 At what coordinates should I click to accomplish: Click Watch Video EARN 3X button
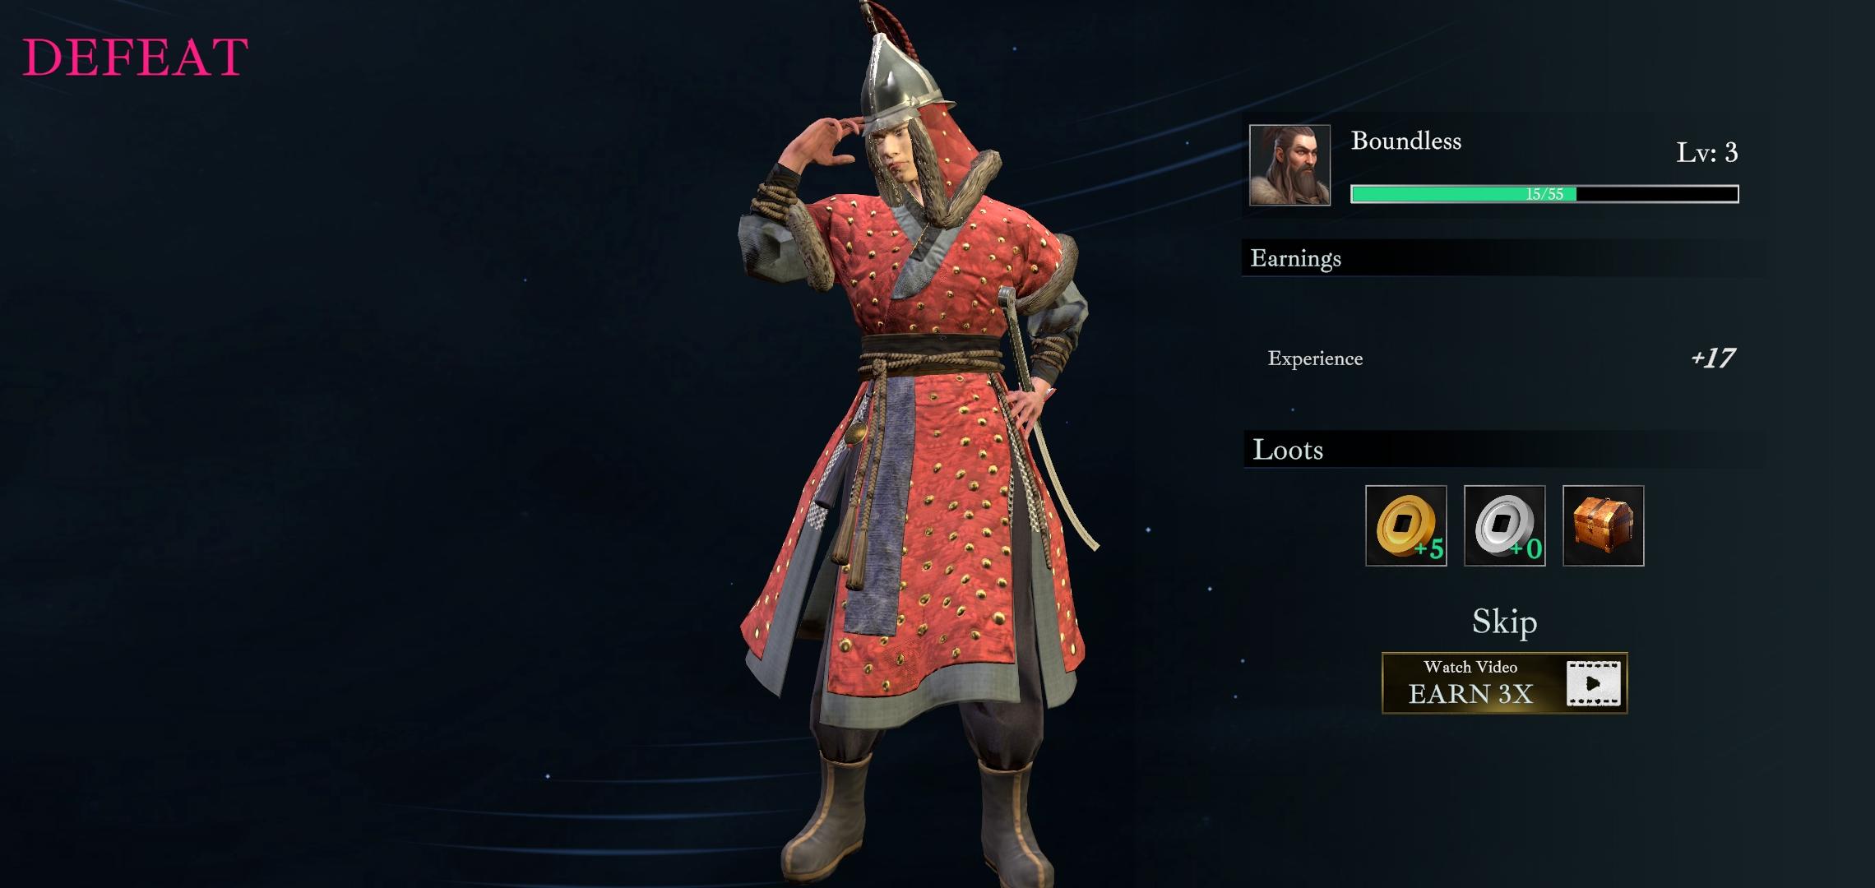(x=1504, y=683)
